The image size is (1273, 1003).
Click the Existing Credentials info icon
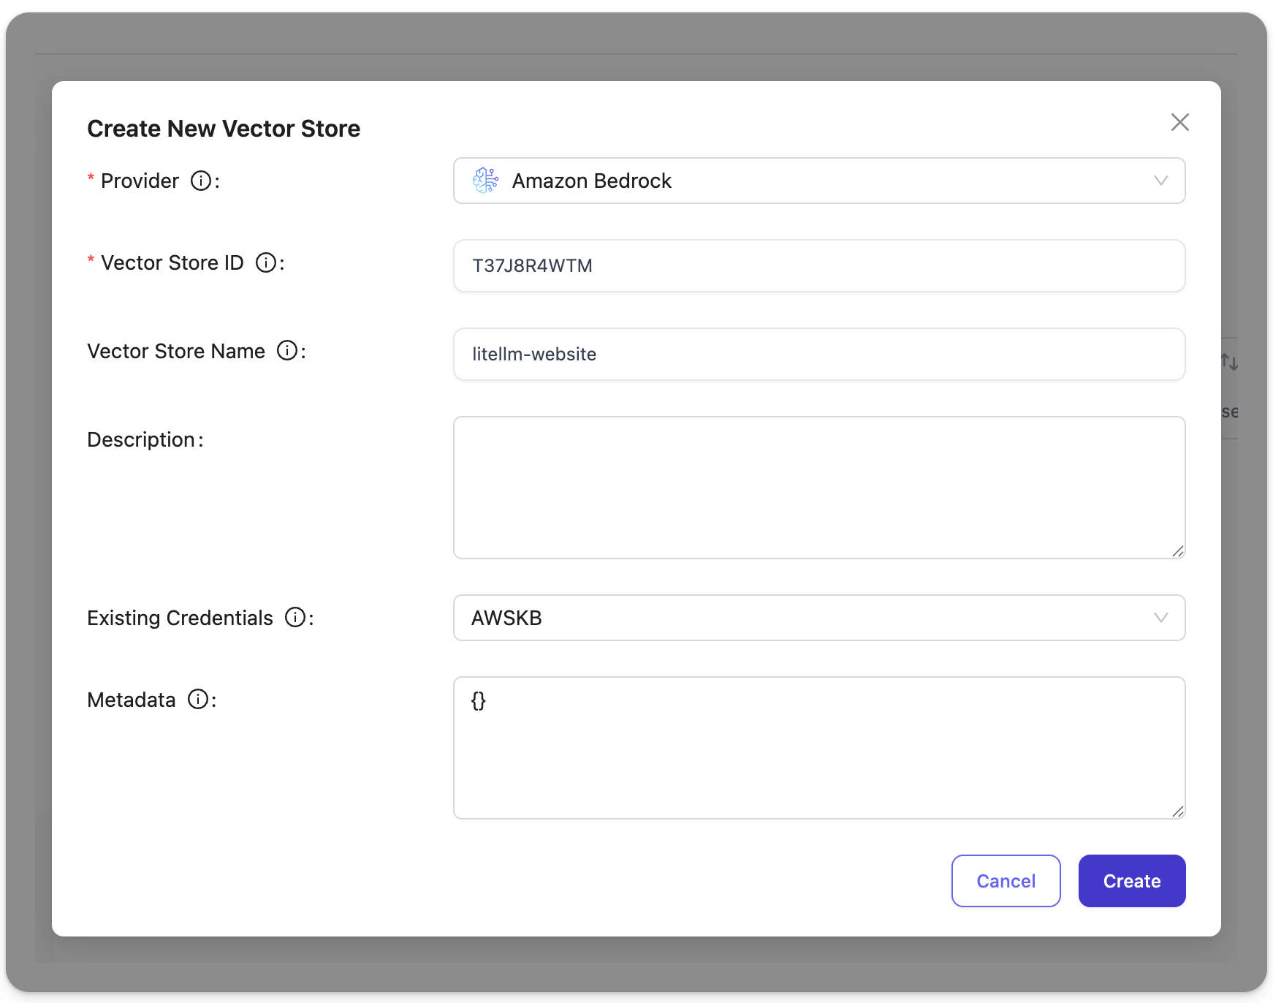(295, 618)
